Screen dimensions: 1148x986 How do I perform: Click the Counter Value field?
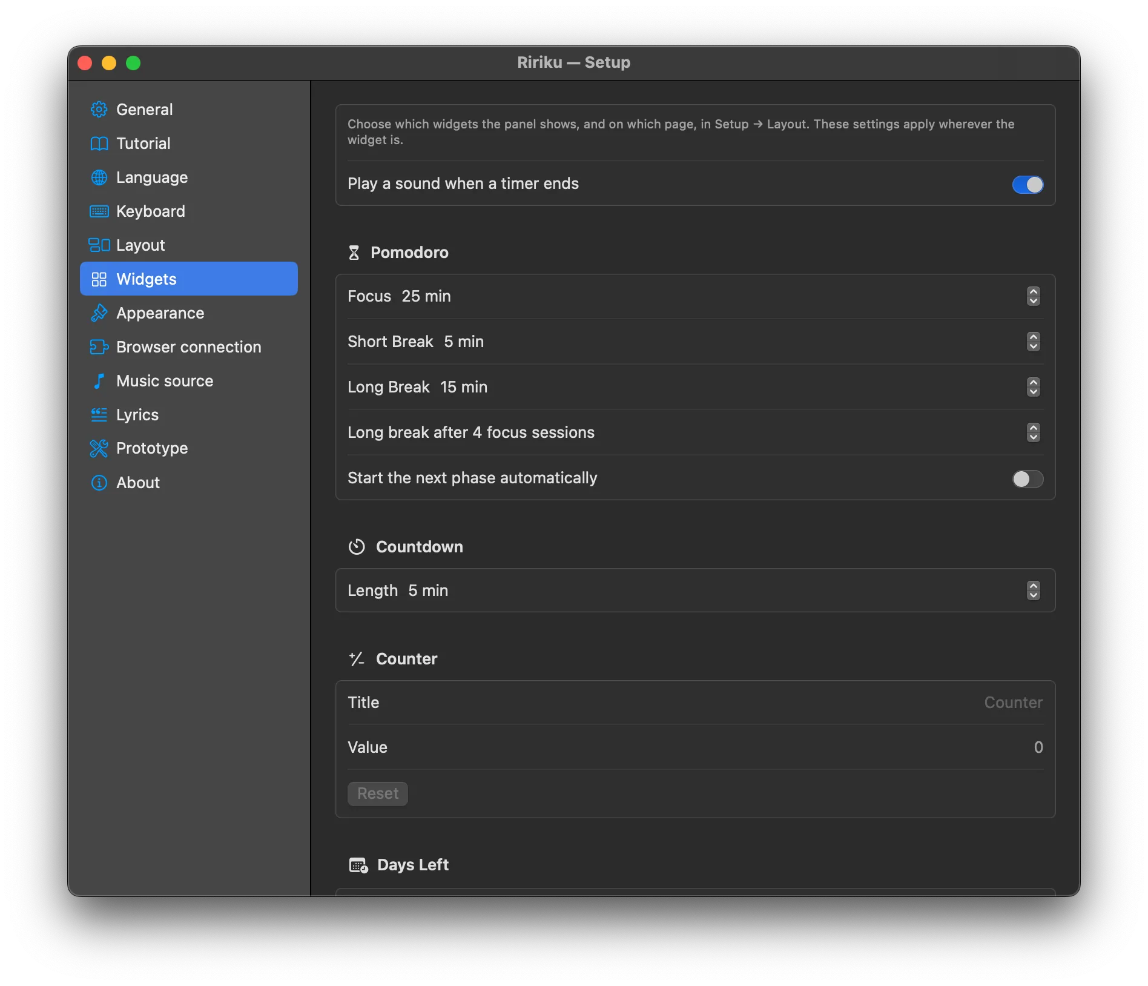click(695, 747)
